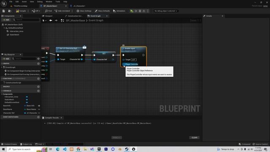Screen dimensions: 270x152
Task: Open the play options three-dot menu
Action: [x=148, y=11]
